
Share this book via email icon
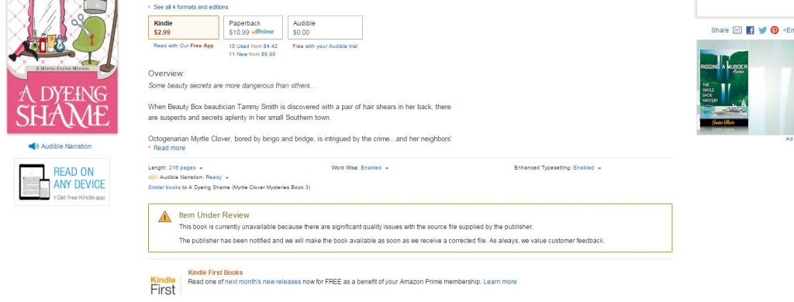[x=737, y=30]
